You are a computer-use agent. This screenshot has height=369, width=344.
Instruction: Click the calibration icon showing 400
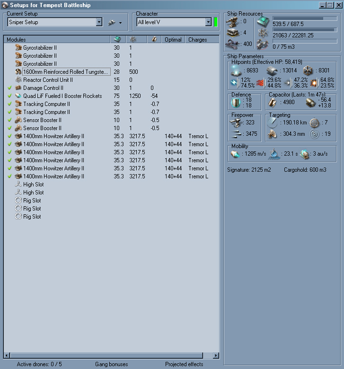[232, 44]
